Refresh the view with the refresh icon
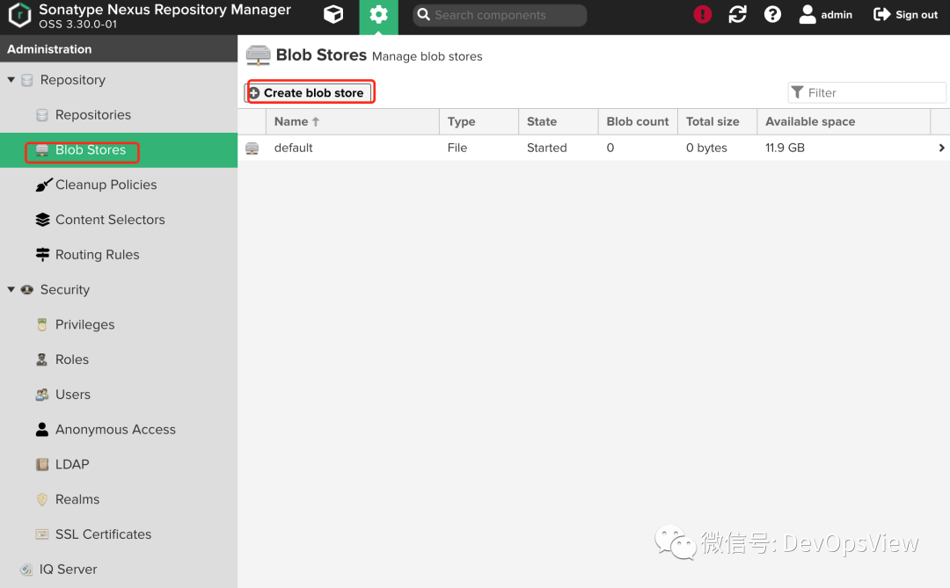The width and height of the screenshot is (950, 588). coord(737,15)
